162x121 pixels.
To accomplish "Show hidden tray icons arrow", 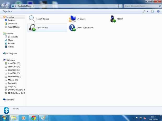I will (x=133, y=118).
